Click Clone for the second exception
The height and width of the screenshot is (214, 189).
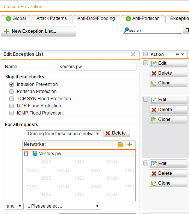click(x=168, y=119)
